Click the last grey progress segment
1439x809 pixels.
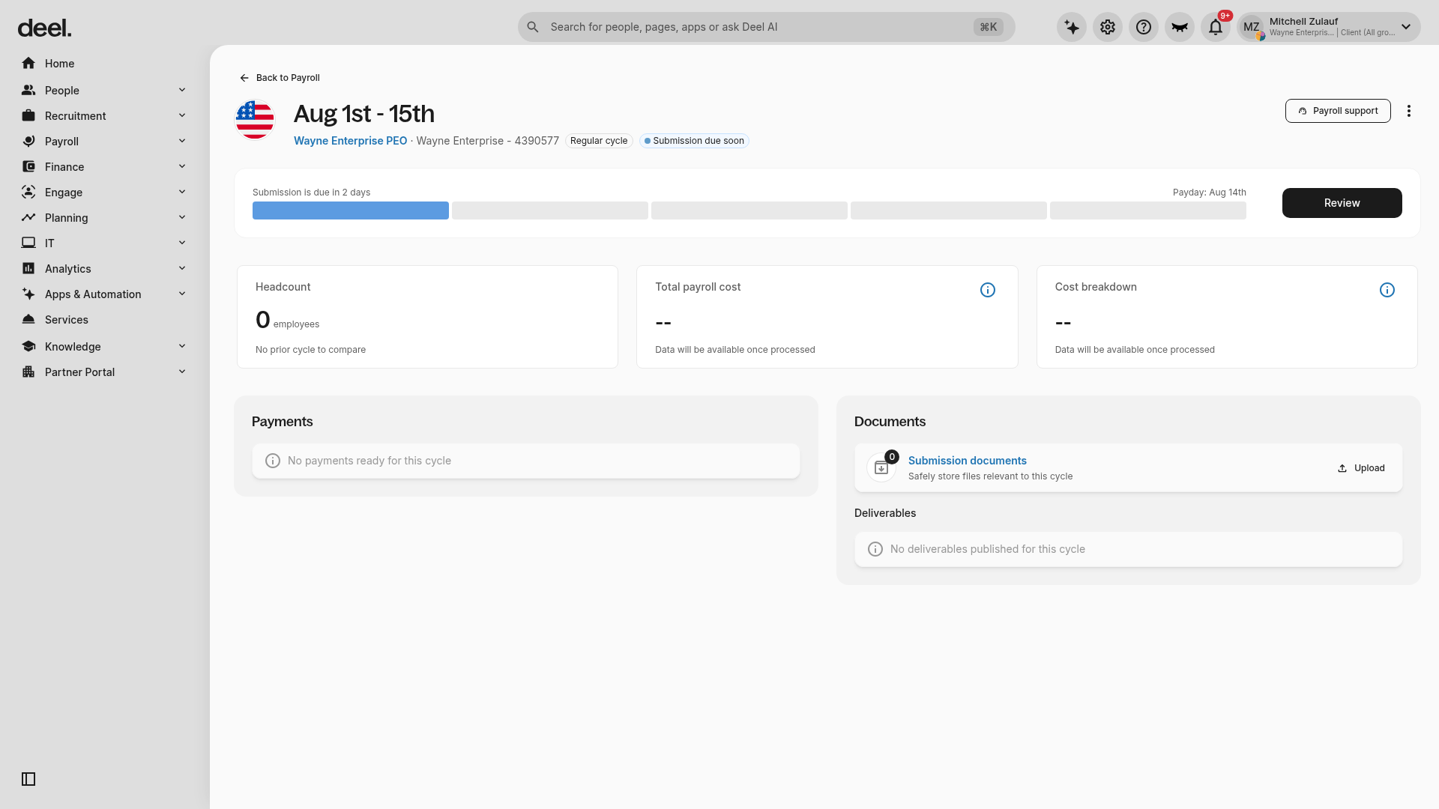pyautogui.click(x=1148, y=210)
